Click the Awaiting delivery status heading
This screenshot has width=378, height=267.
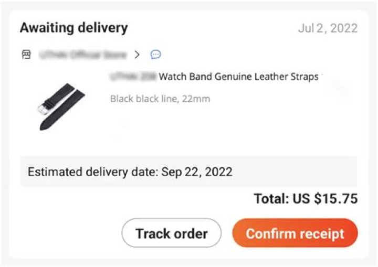pos(73,28)
